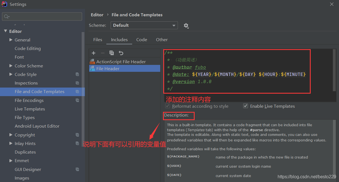Expand the Copyright node
This screenshot has width=339, height=182.
point(11,135)
